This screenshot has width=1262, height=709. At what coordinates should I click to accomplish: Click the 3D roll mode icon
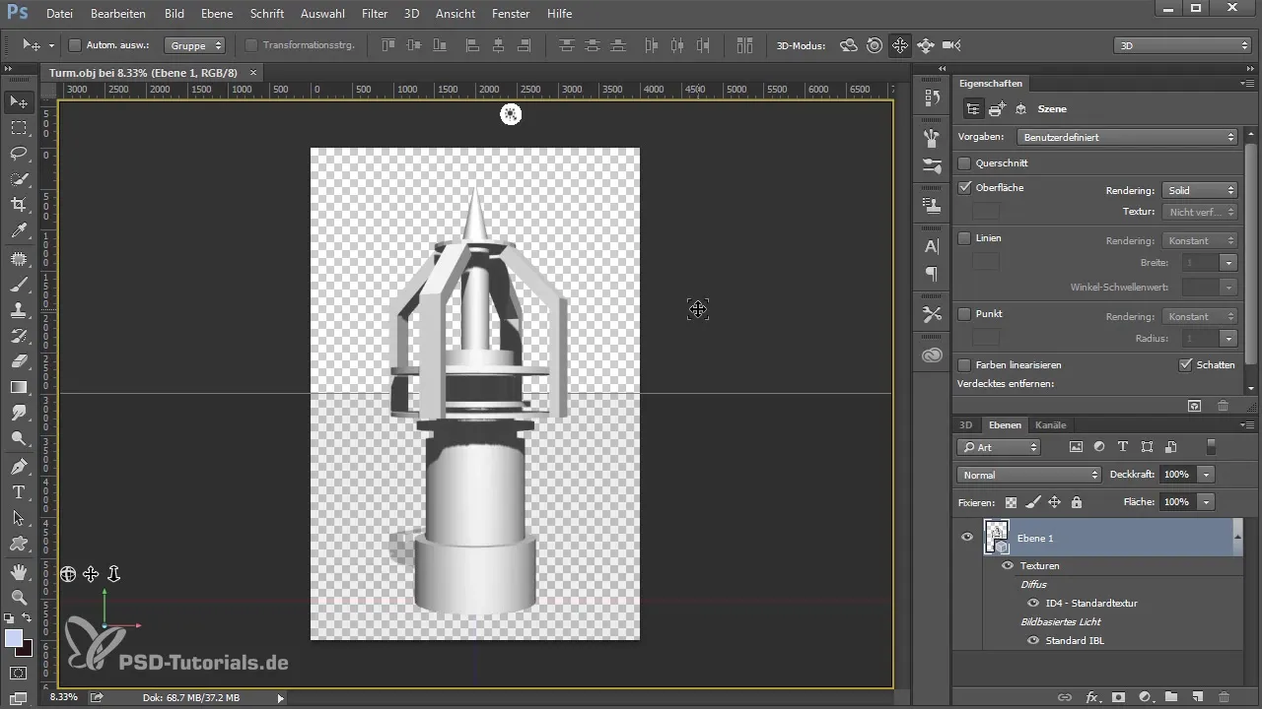[875, 45]
